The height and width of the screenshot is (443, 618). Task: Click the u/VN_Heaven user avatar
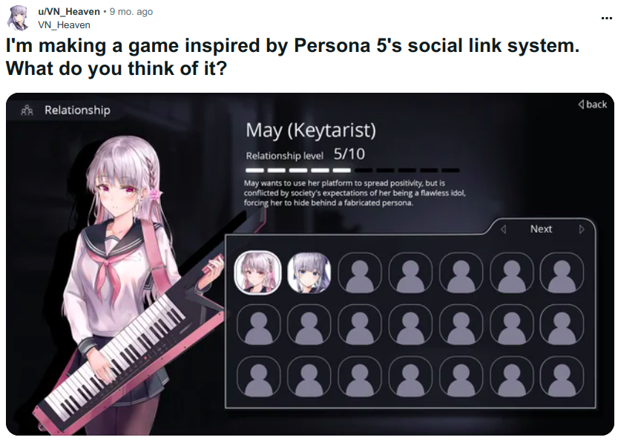[x=19, y=18]
